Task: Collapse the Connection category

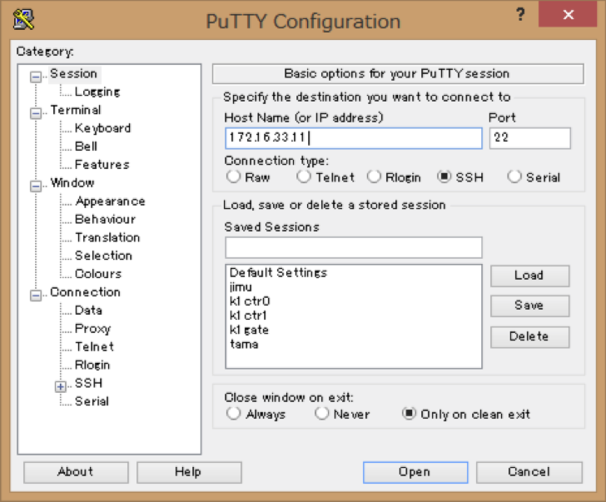Action: (x=36, y=295)
